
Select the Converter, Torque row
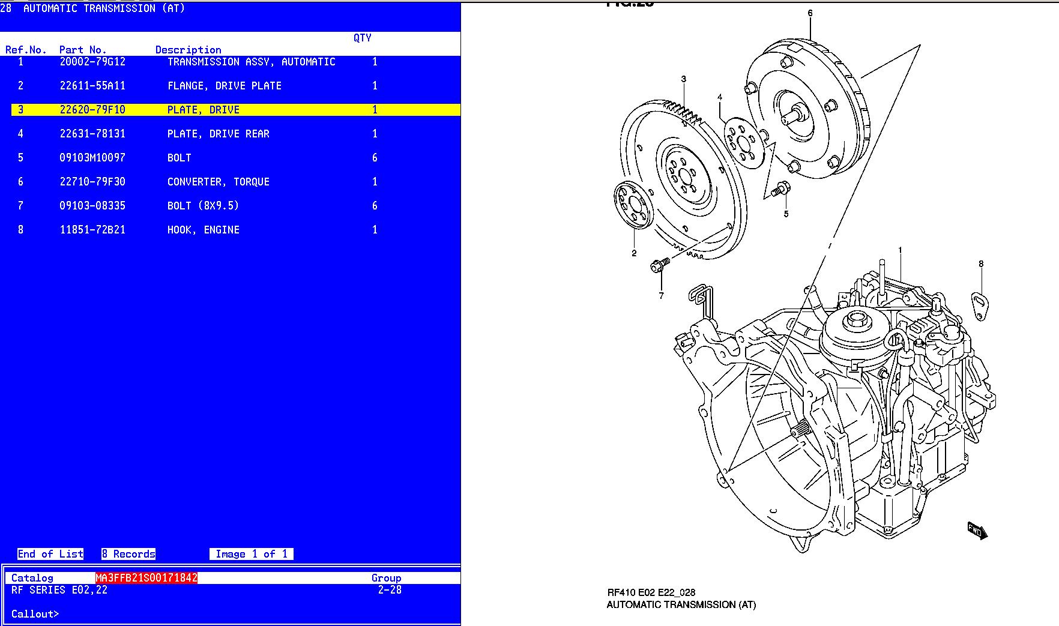click(x=218, y=182)
